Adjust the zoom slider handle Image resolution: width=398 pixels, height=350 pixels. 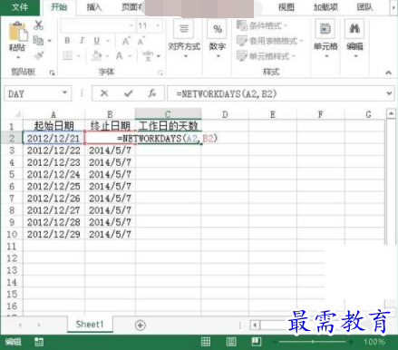[313, 342]
